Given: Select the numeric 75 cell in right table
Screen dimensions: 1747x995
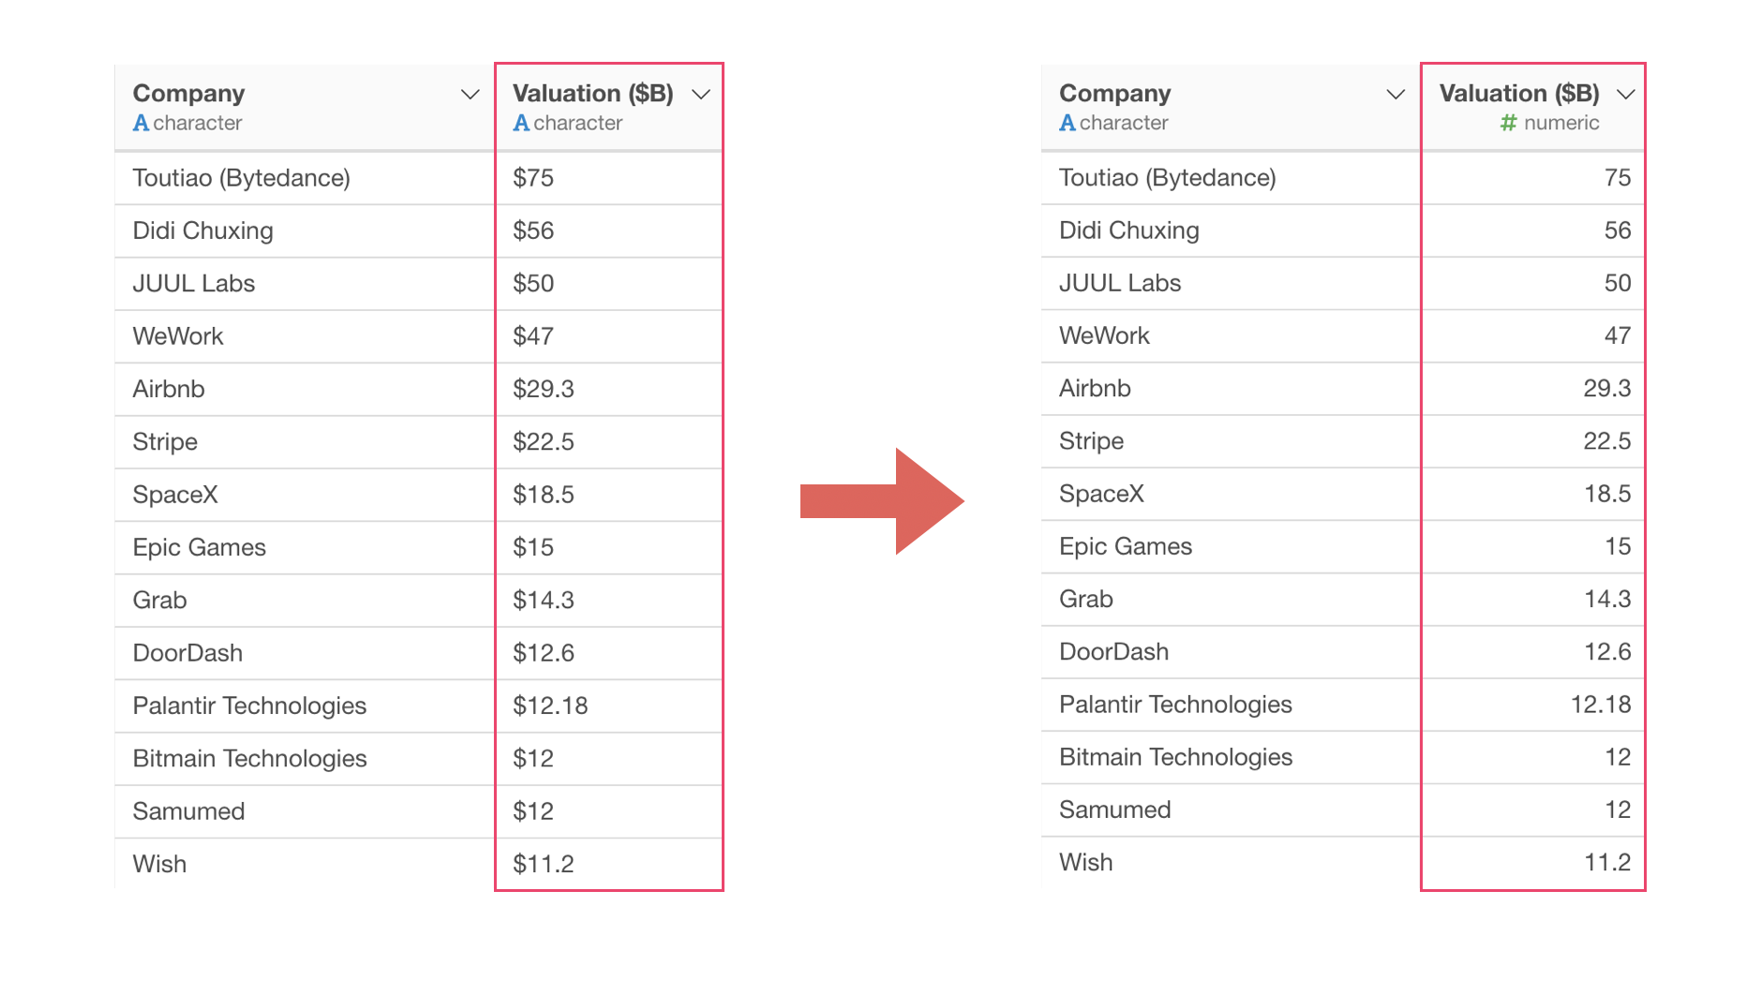Looking at the screenshot, I should (x=1532, y=178).
